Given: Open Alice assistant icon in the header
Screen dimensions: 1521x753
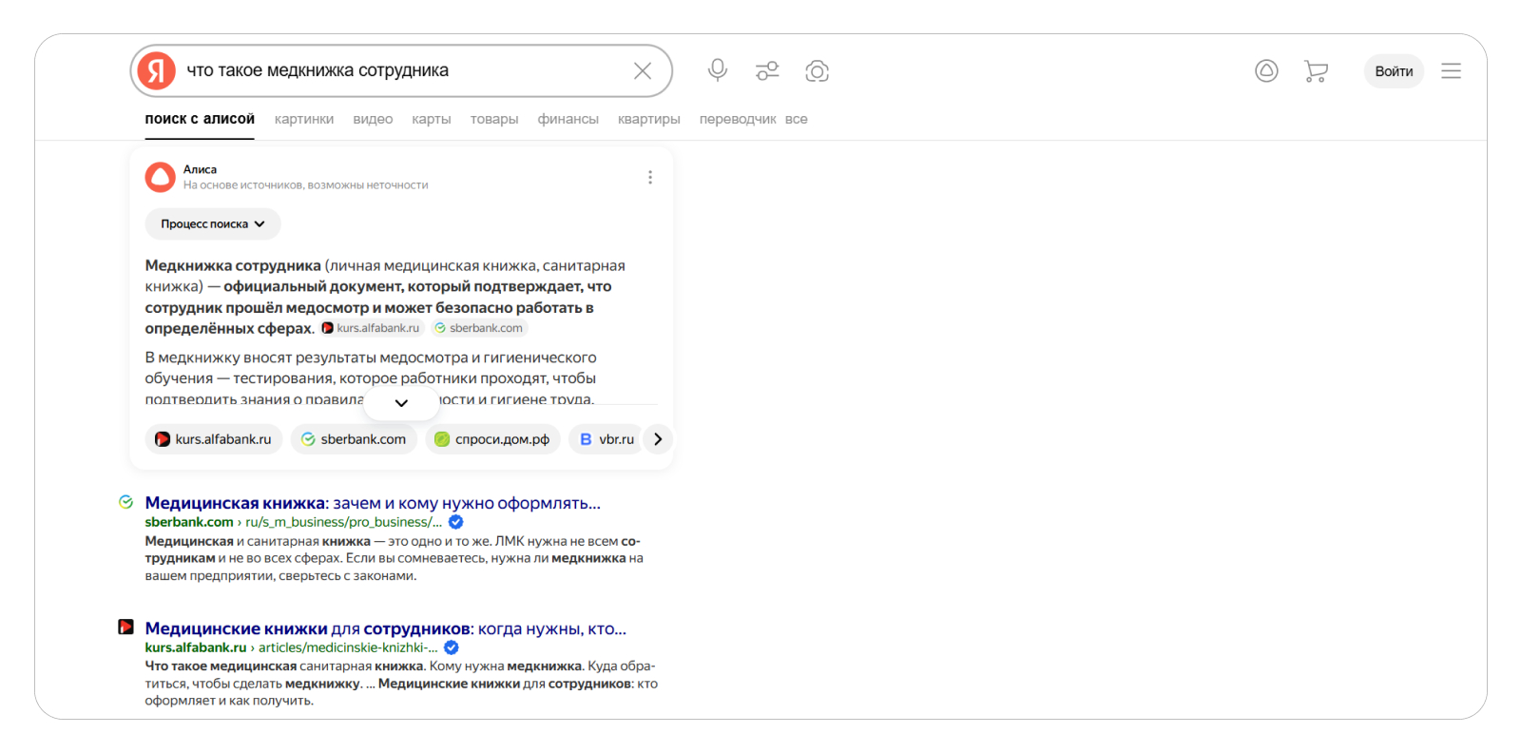Looking at the screenshot, I should 1266,70.
